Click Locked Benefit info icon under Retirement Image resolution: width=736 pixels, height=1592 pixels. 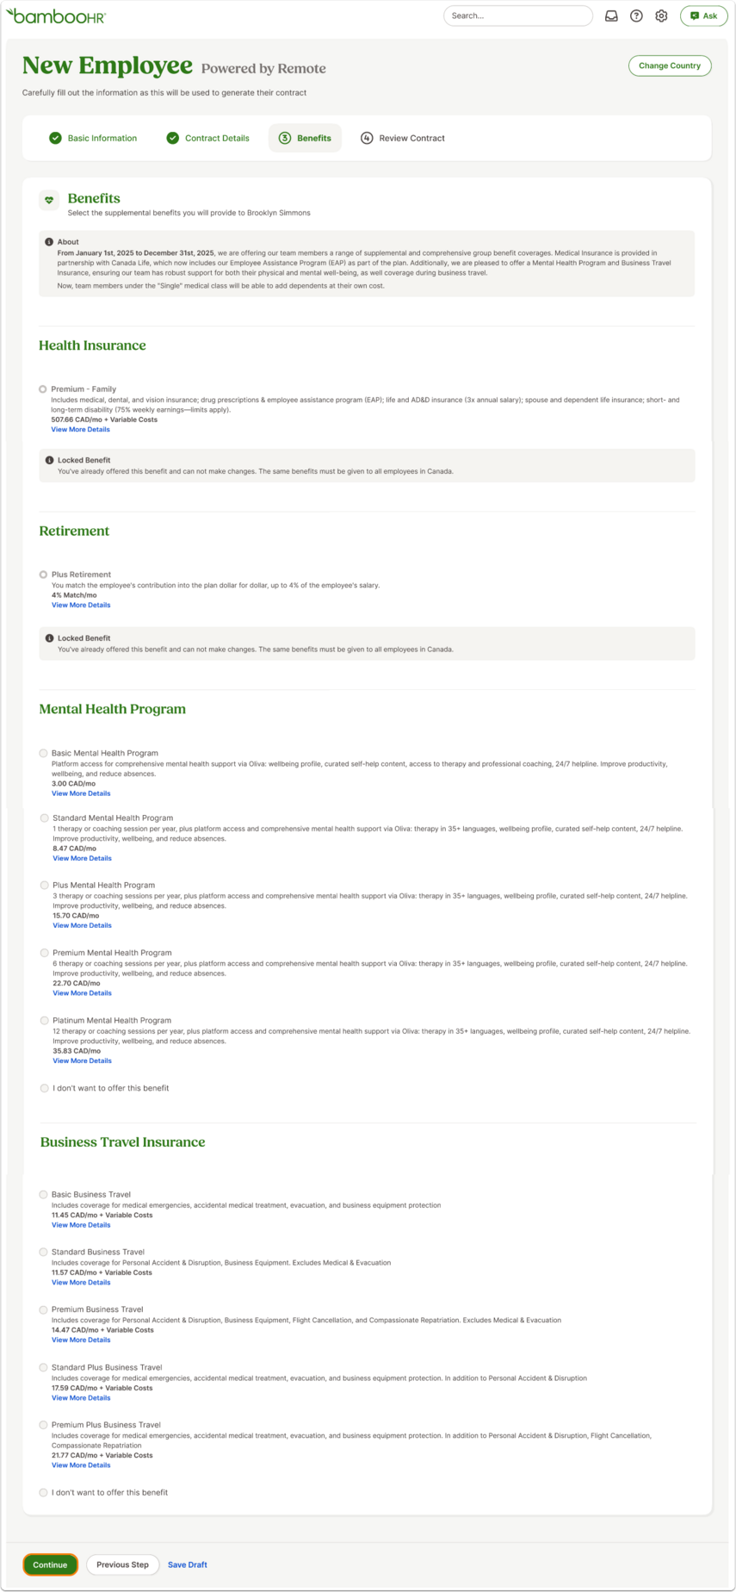point(49,638)
